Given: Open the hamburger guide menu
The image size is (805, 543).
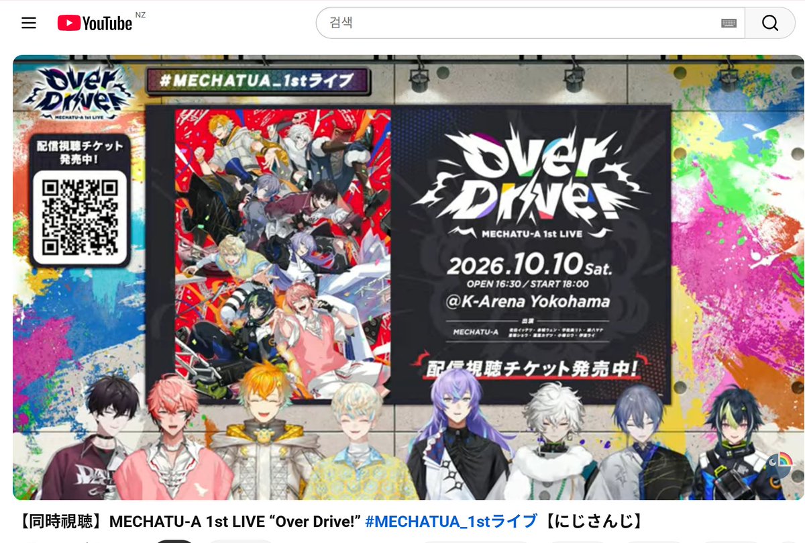Looking at the screenshot, I should (29, 23).
